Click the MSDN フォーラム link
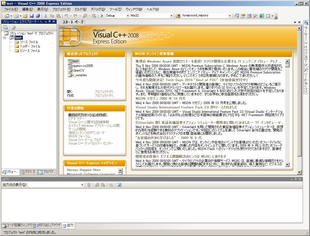This screenshot has width=310, height=236. (x=79, y=136)
